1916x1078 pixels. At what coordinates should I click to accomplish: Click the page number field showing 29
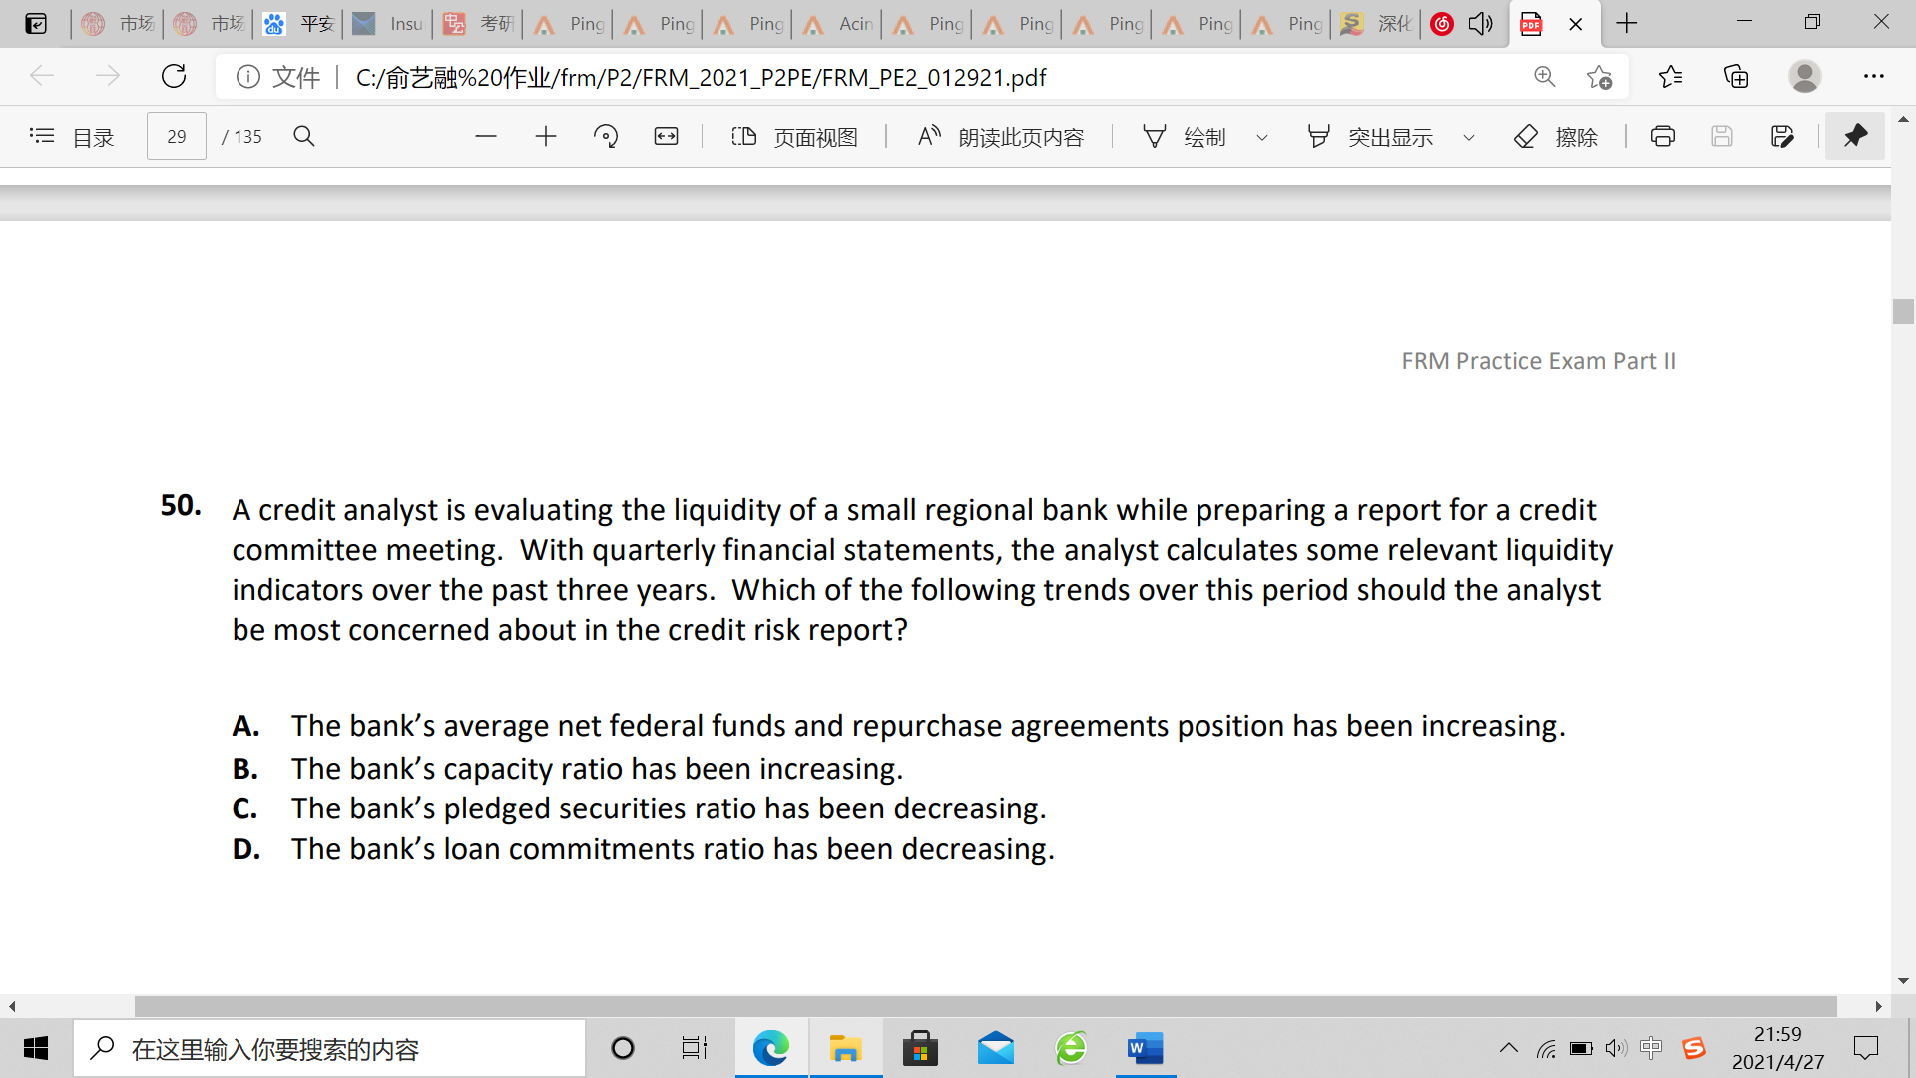pyautogui.click(x=177, y=137)
